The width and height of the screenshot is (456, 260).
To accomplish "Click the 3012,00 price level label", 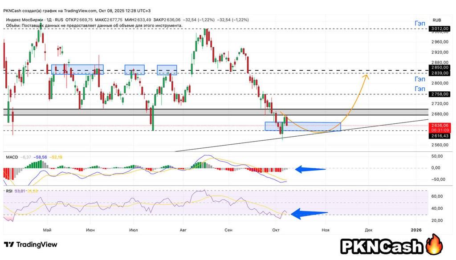I will [x=439, y=29].
